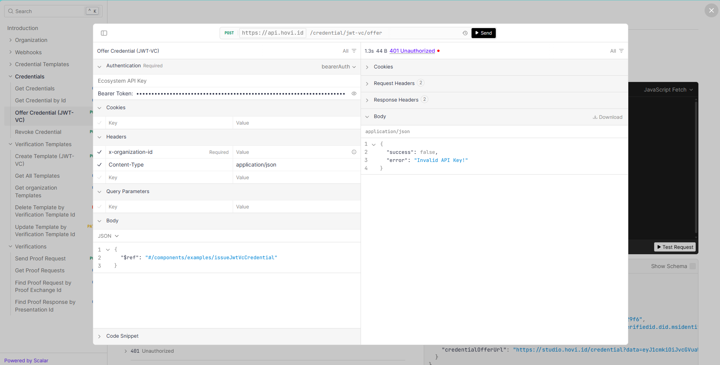720x365 pixels.
Task: Click the search magnifier in sidebar
Action: point(11,11)
